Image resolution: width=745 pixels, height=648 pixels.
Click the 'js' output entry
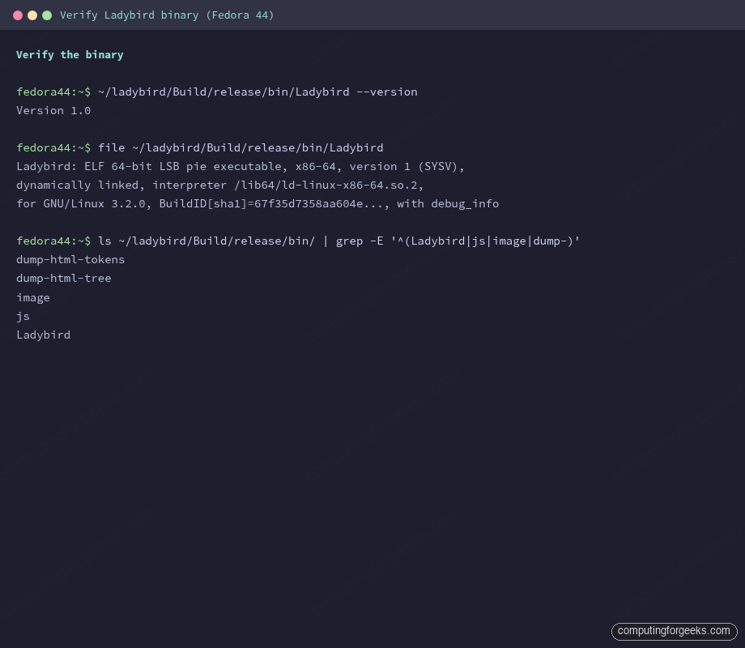click(x=23, y=316)
